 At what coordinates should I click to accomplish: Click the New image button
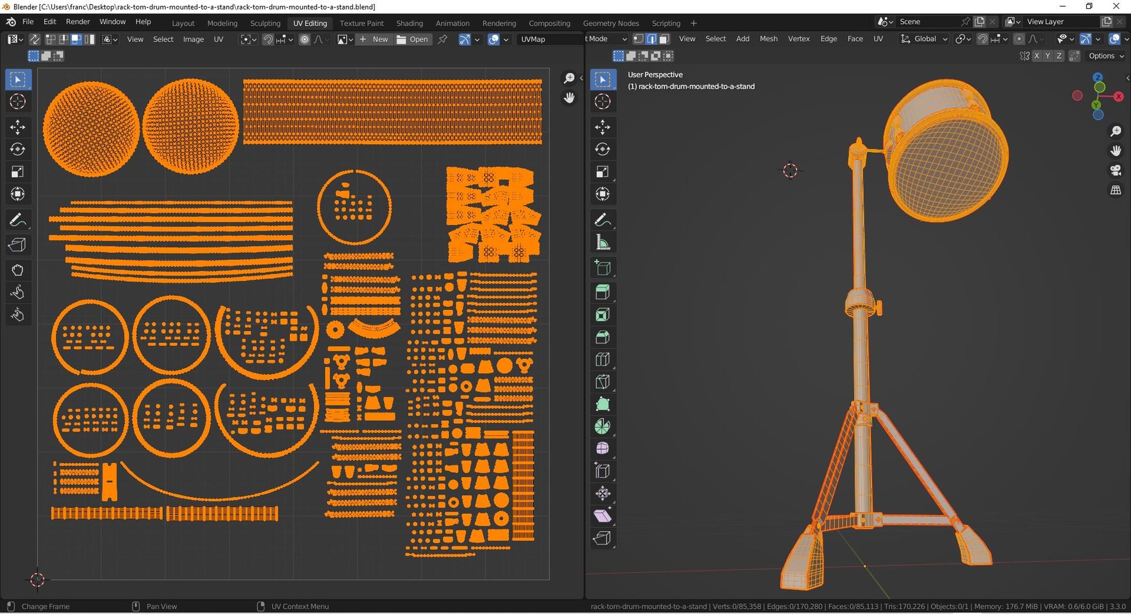pyautogui.click(x=373, y=39)
